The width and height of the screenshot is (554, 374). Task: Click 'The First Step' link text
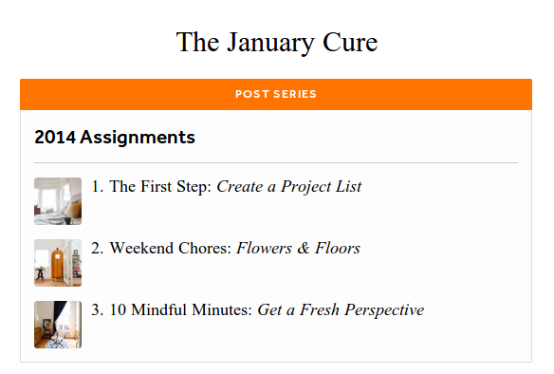click(x=160, y=186)
